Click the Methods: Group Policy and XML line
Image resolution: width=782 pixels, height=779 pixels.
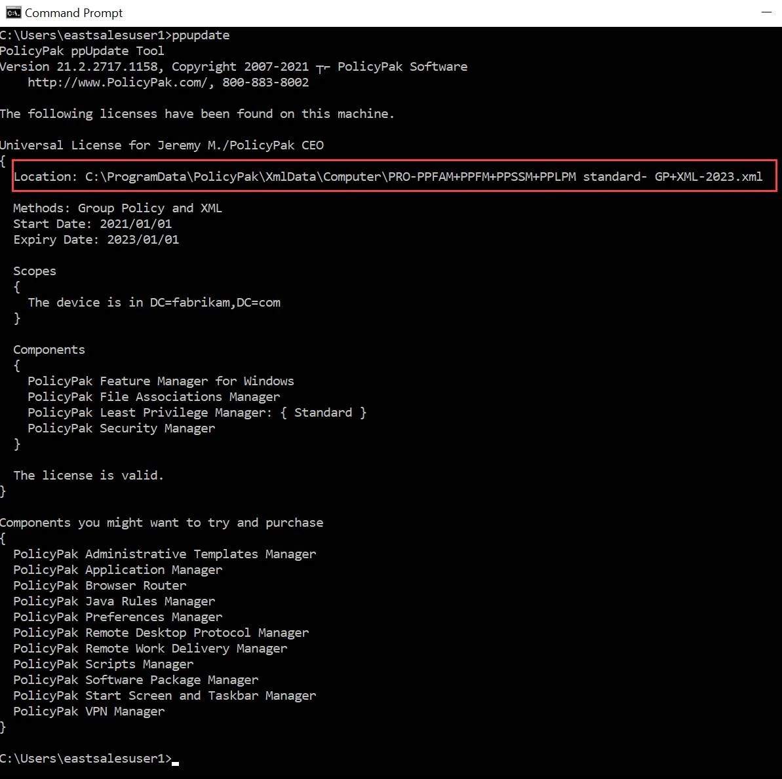117,208
